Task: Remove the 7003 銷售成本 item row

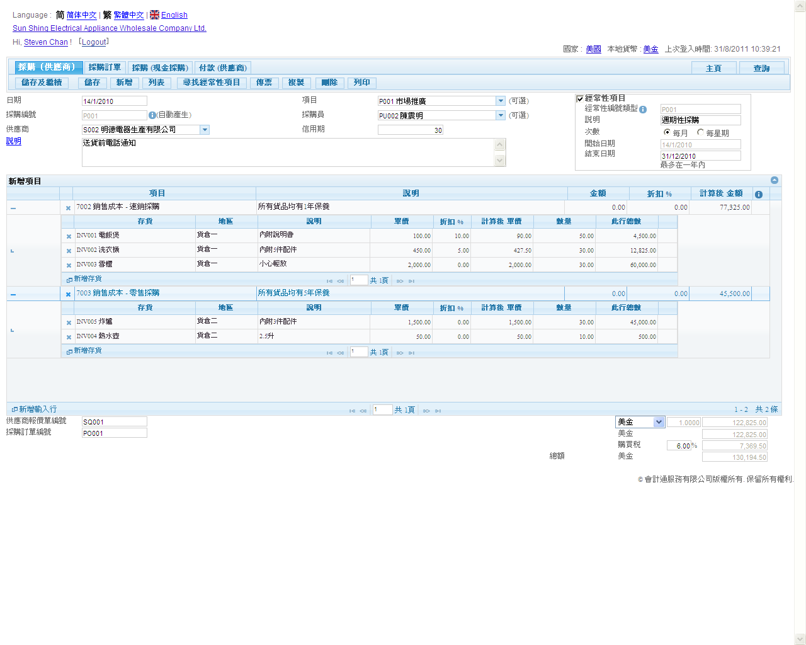Action: pos(68,294)
